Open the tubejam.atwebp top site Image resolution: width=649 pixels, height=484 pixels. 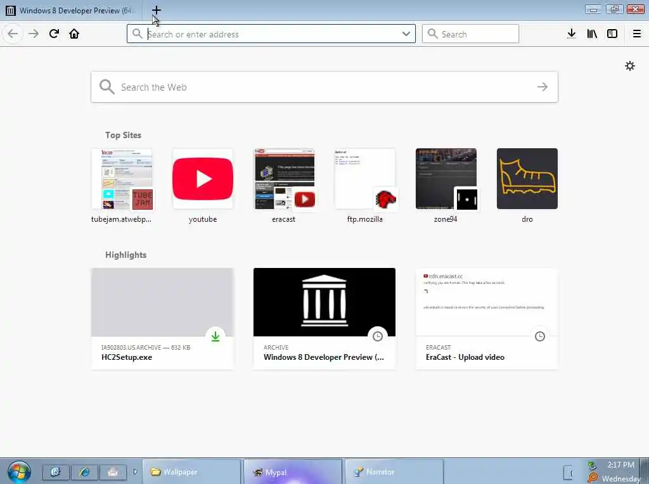tap(121, 186)
